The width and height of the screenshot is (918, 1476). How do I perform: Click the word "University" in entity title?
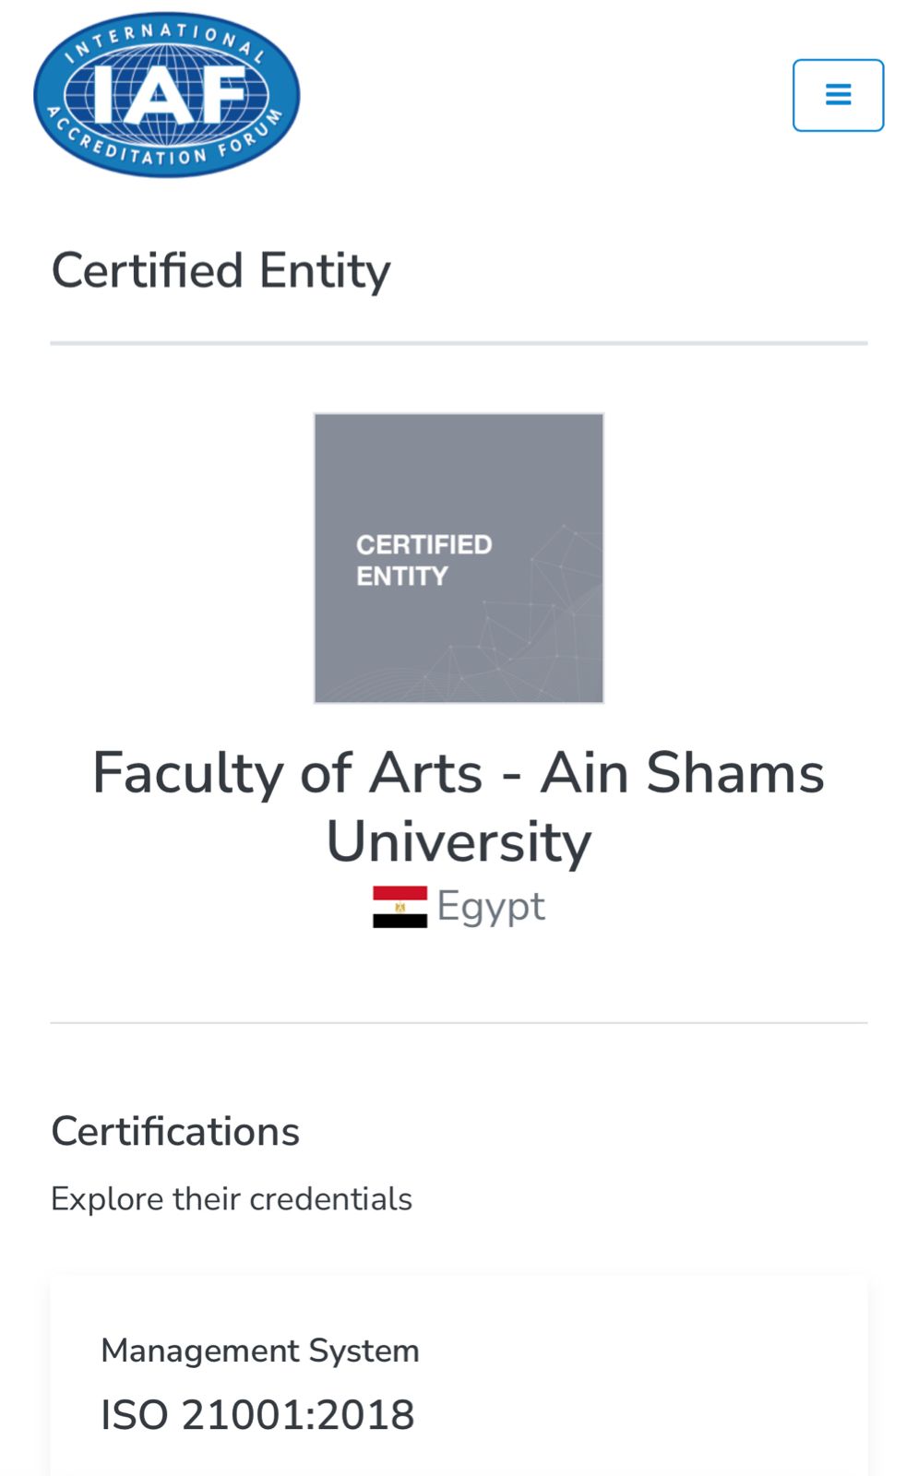(459, 841)
